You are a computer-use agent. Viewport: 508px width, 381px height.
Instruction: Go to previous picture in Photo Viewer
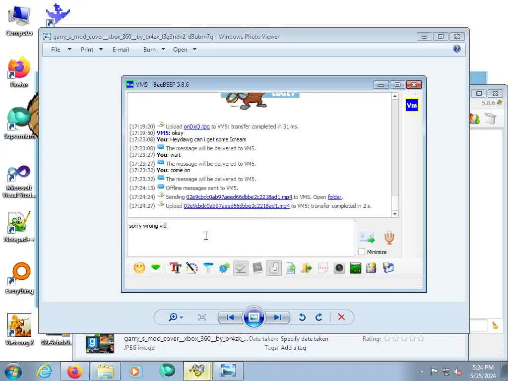click(x=230, y=317)
